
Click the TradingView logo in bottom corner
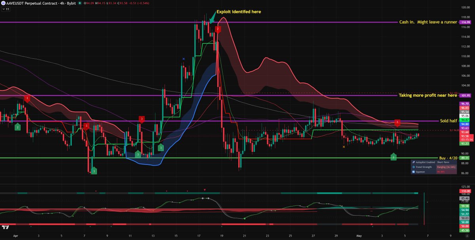[5, 227]
